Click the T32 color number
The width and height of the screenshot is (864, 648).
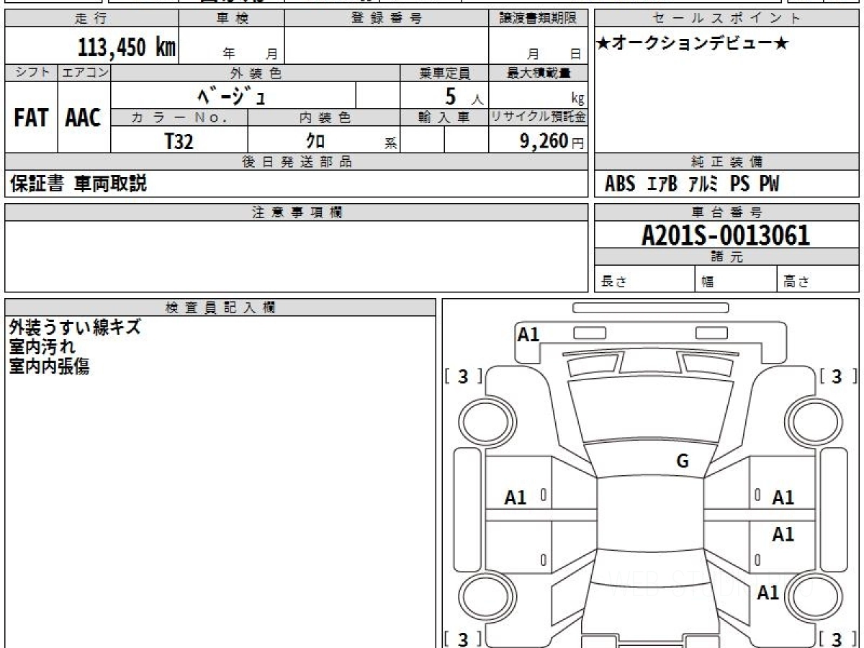tap(179, 142)
